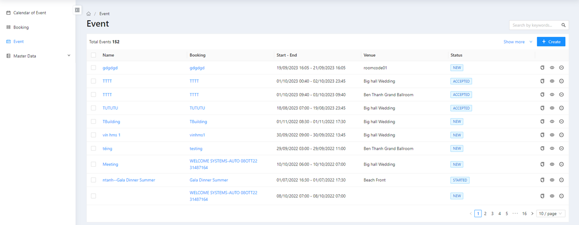Click the copy icon in gdgdgd row
This screenshot has height=225, width=579.
pos(542,67)
